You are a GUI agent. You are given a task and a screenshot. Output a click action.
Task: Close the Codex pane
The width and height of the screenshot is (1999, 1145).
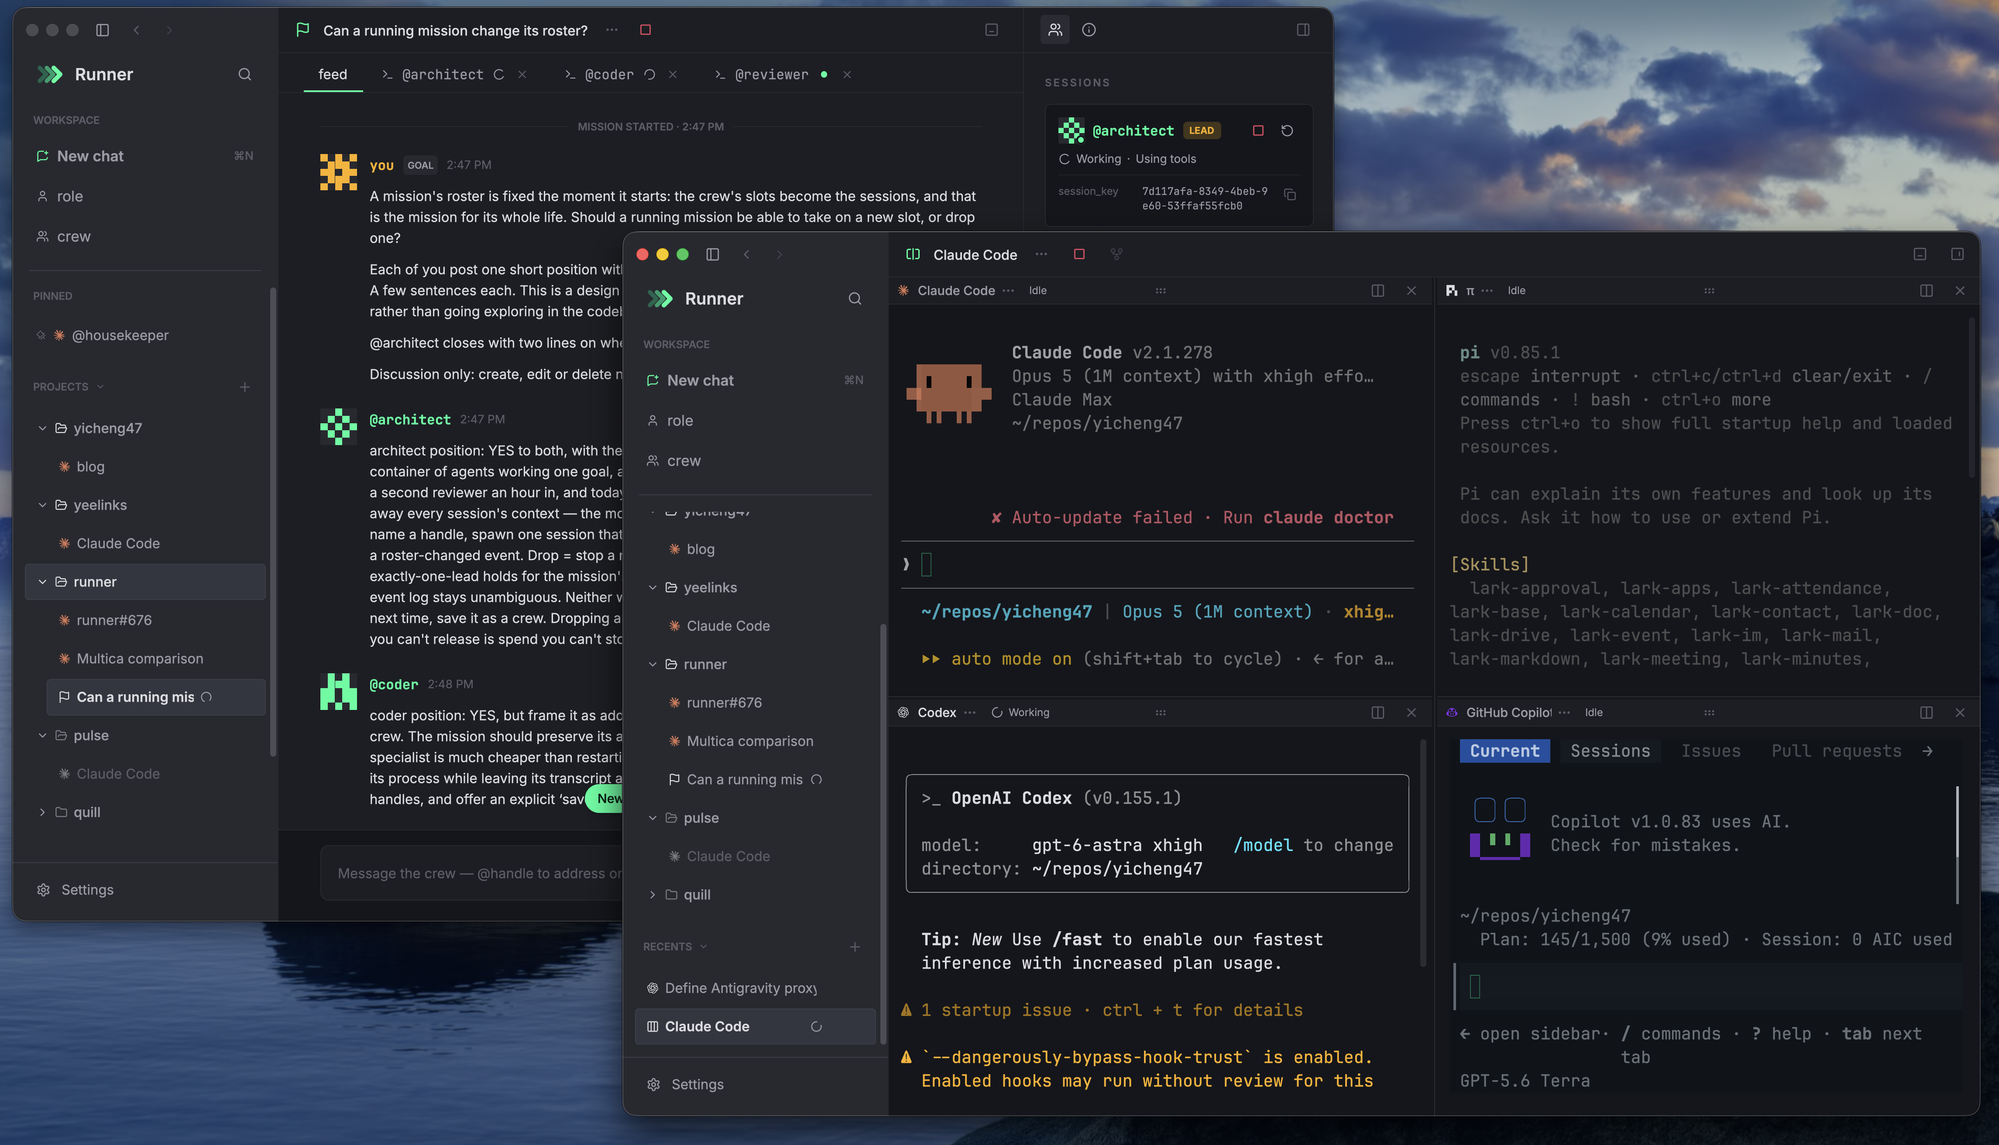[1412, 712]
